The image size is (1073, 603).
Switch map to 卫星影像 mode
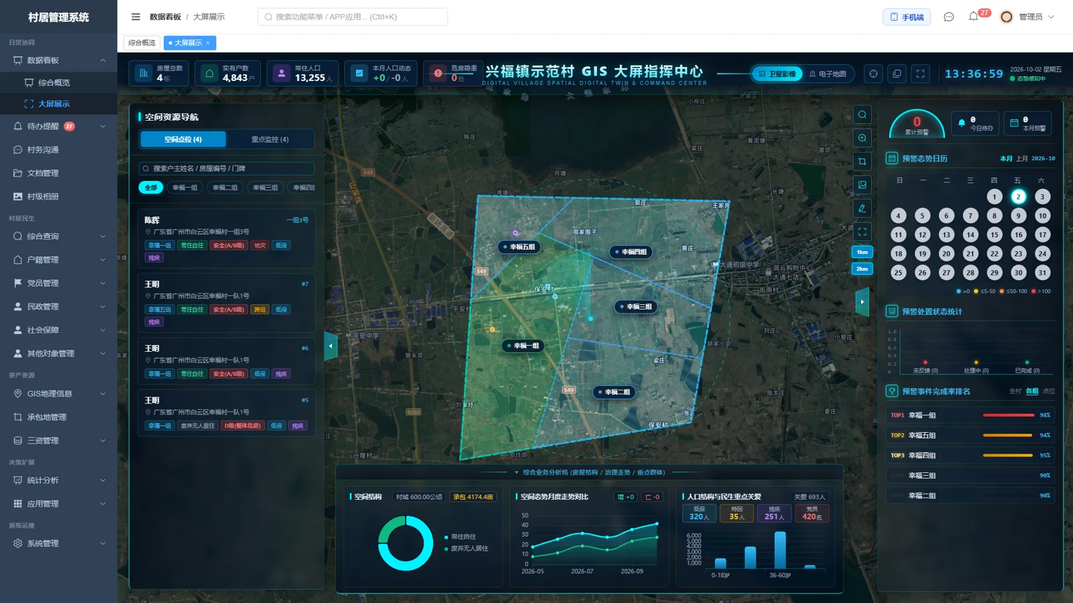pos(777,74)
